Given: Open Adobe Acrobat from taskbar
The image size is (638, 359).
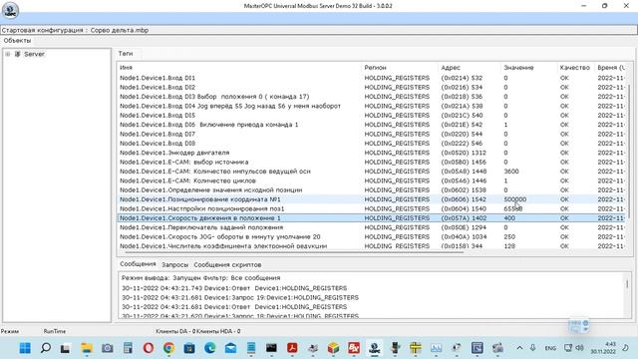Looking at the screenshot, I should [x=292, y=348].
